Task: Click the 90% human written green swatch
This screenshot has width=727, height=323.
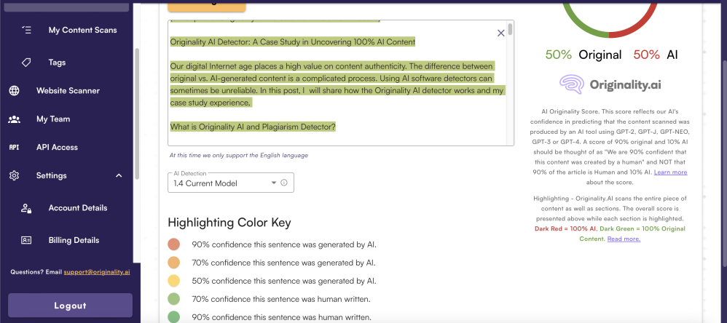Action: [174, 317]
